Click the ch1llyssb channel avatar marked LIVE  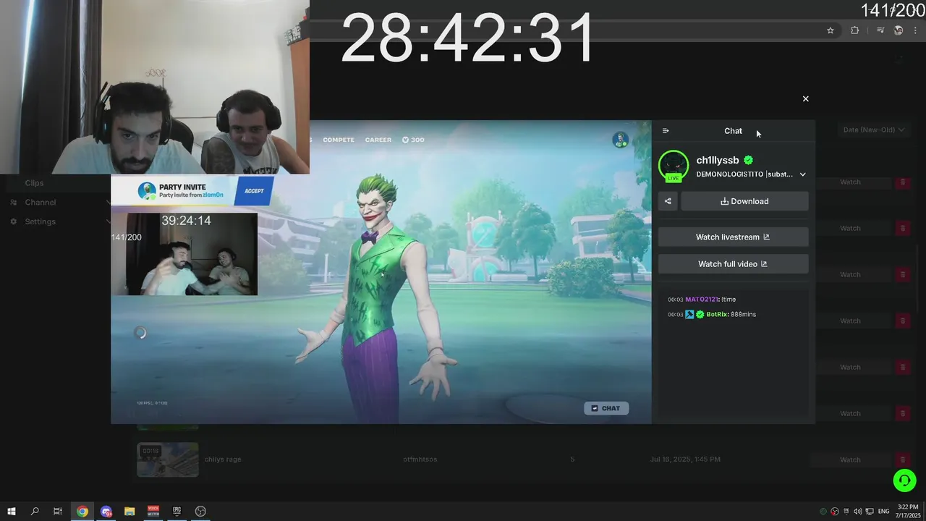674,166
